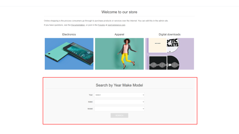Click the Electronics phone image
Viewport: 239px width, 134px height.
[x=69, y=54]
